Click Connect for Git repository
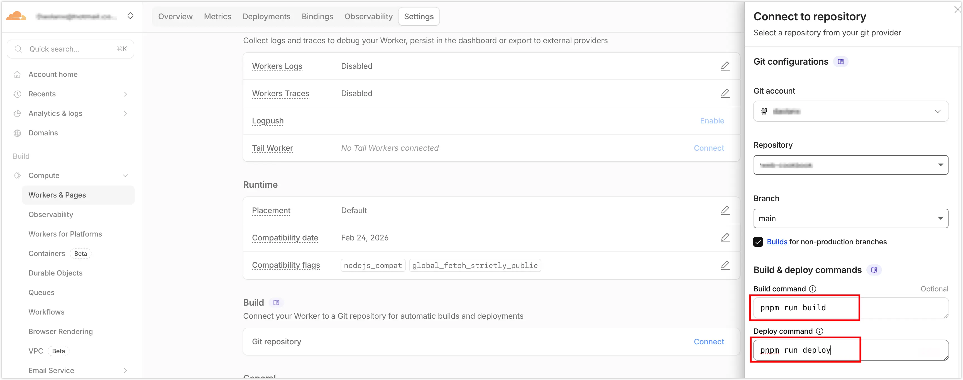 (x=708, y=342)
